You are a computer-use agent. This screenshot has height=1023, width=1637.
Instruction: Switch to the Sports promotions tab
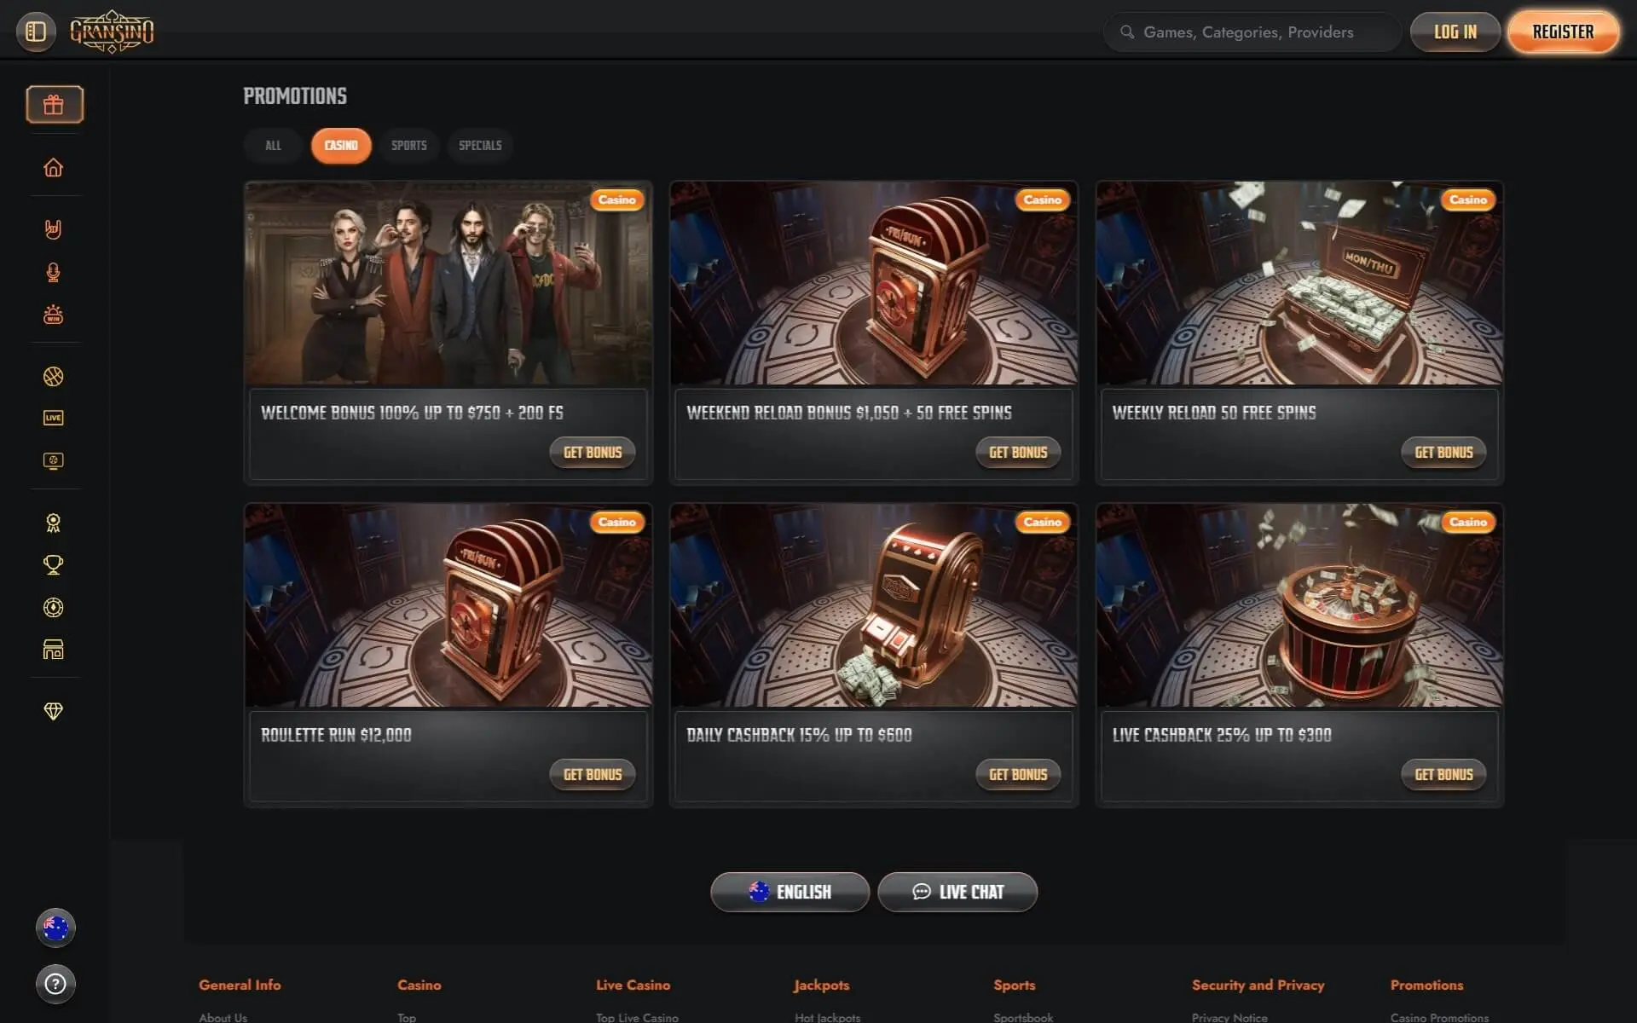(x=408, y=146)
